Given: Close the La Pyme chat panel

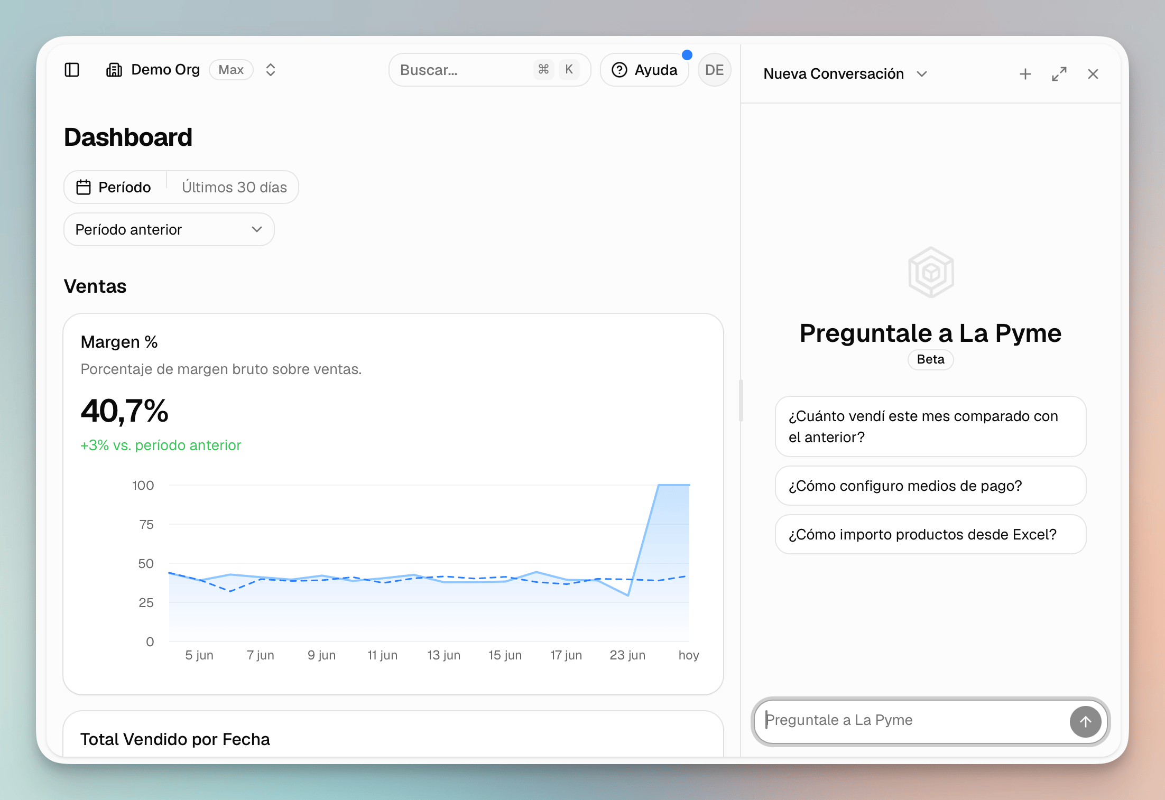Looking at the screenshot, I should point(1093,74).
